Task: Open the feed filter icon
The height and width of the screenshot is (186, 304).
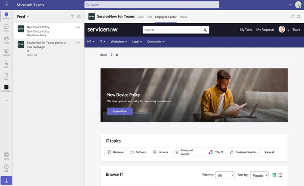Action: click(73, 17)
